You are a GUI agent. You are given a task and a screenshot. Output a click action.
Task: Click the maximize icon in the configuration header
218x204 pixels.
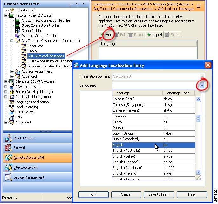pyautogui.click(x=199, y=6)
